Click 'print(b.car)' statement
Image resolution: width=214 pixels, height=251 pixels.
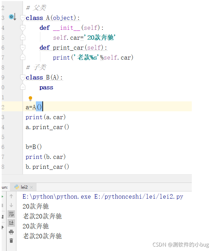[45, 157]
